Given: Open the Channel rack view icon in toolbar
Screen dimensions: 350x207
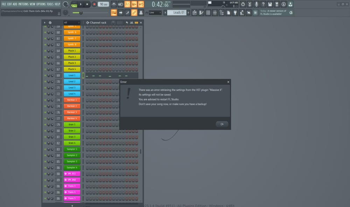Looking at the screenshot, I should (x=208, y=13).
